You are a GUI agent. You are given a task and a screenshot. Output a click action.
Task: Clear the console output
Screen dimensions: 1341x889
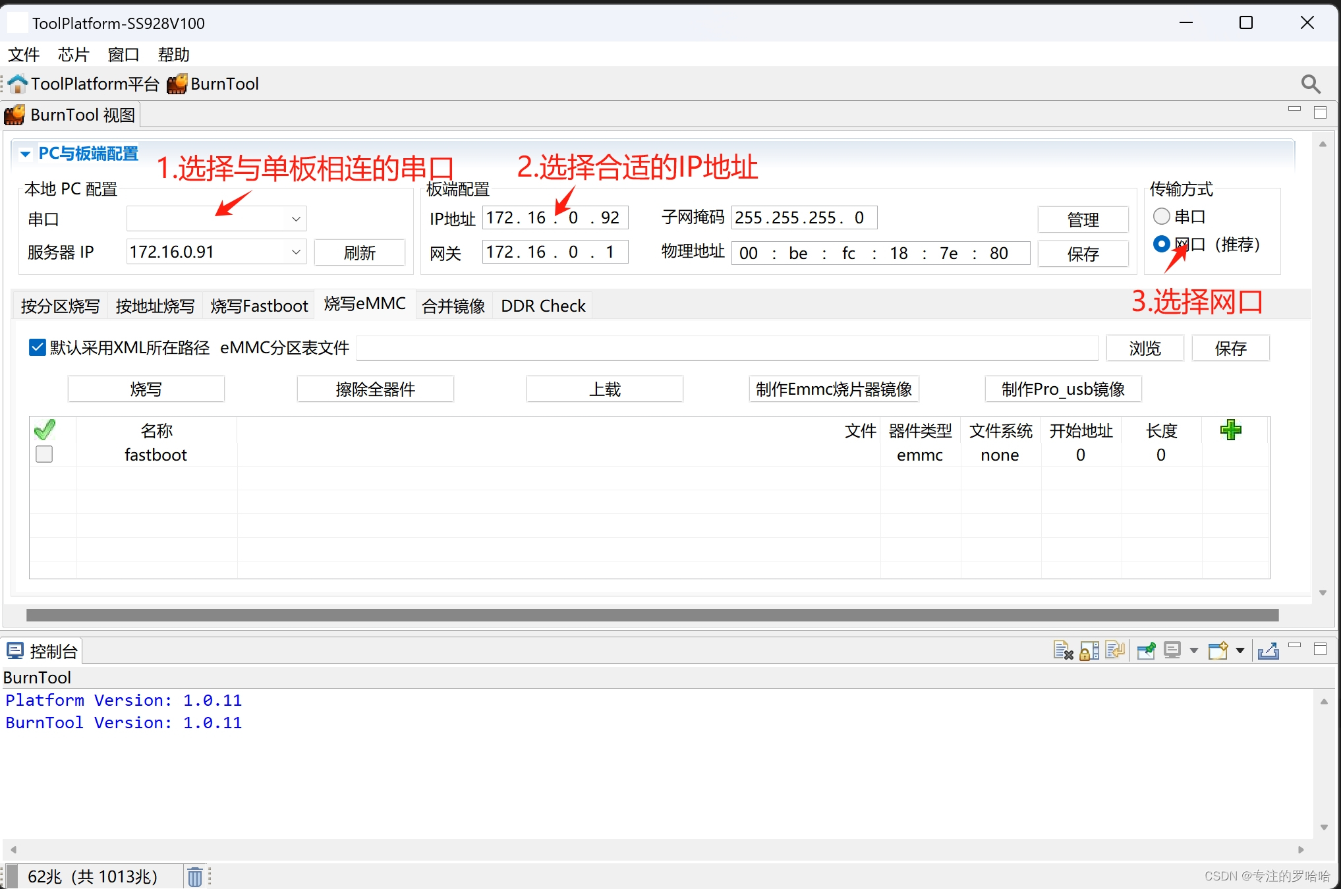(1063, 650)
